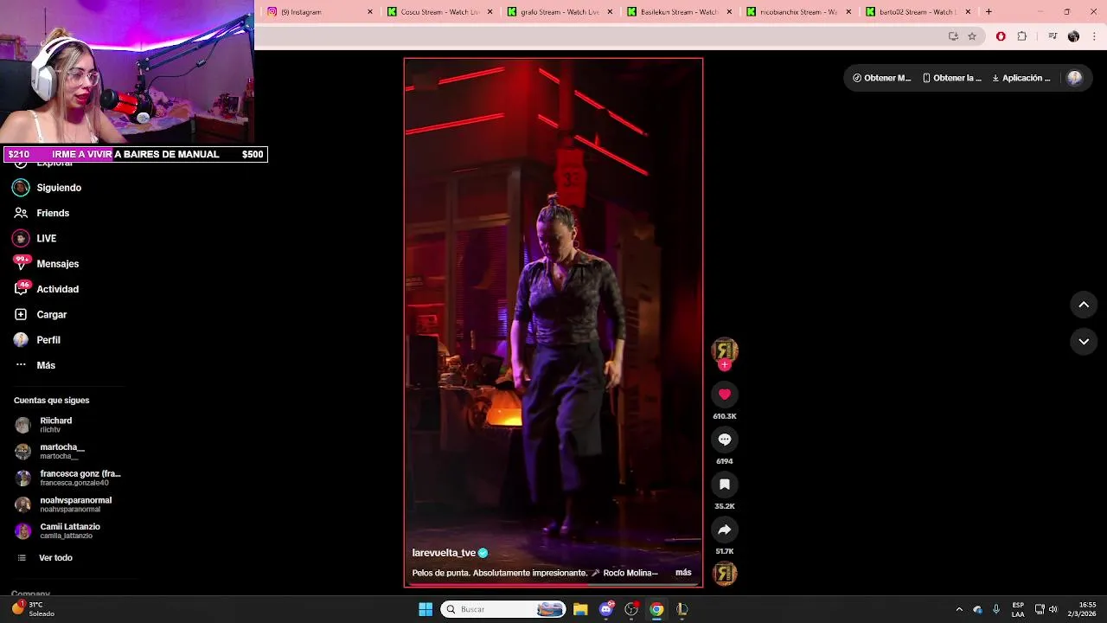
Task: Close the Coscu Stream tab
Action: coord(490,12)
